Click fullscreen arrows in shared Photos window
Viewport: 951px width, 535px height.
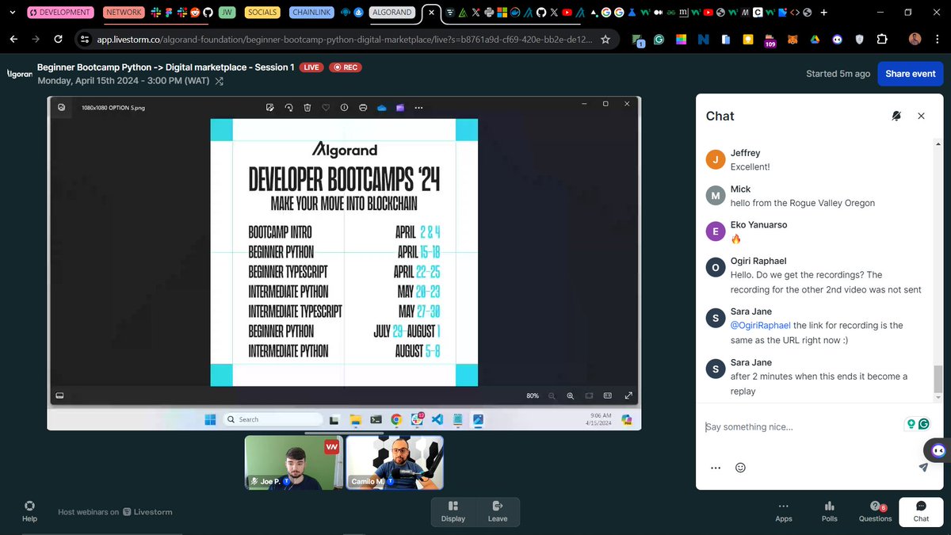[x=628, y=395]
